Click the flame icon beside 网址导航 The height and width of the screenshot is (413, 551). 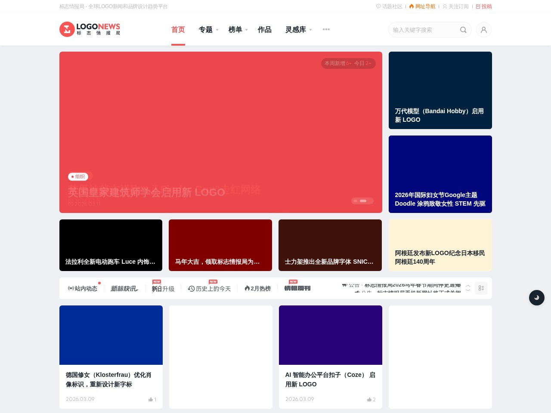point(412,6)
